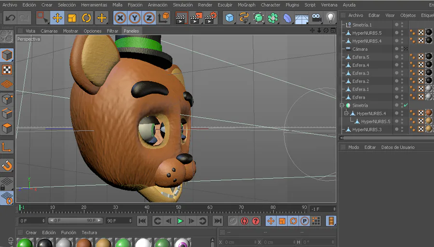
Task: Adjust current frame -1 F stepper
Action: pyautogui.click(x=334, y=209)
